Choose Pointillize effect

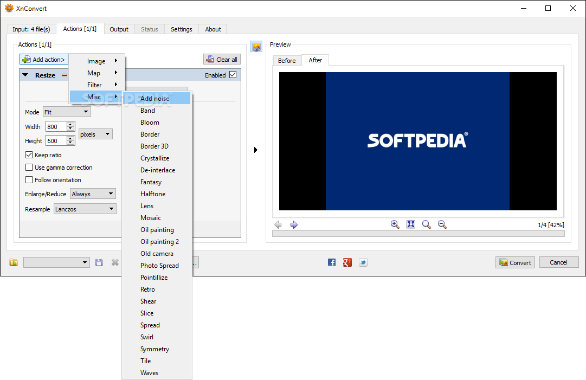pos(157,277)
